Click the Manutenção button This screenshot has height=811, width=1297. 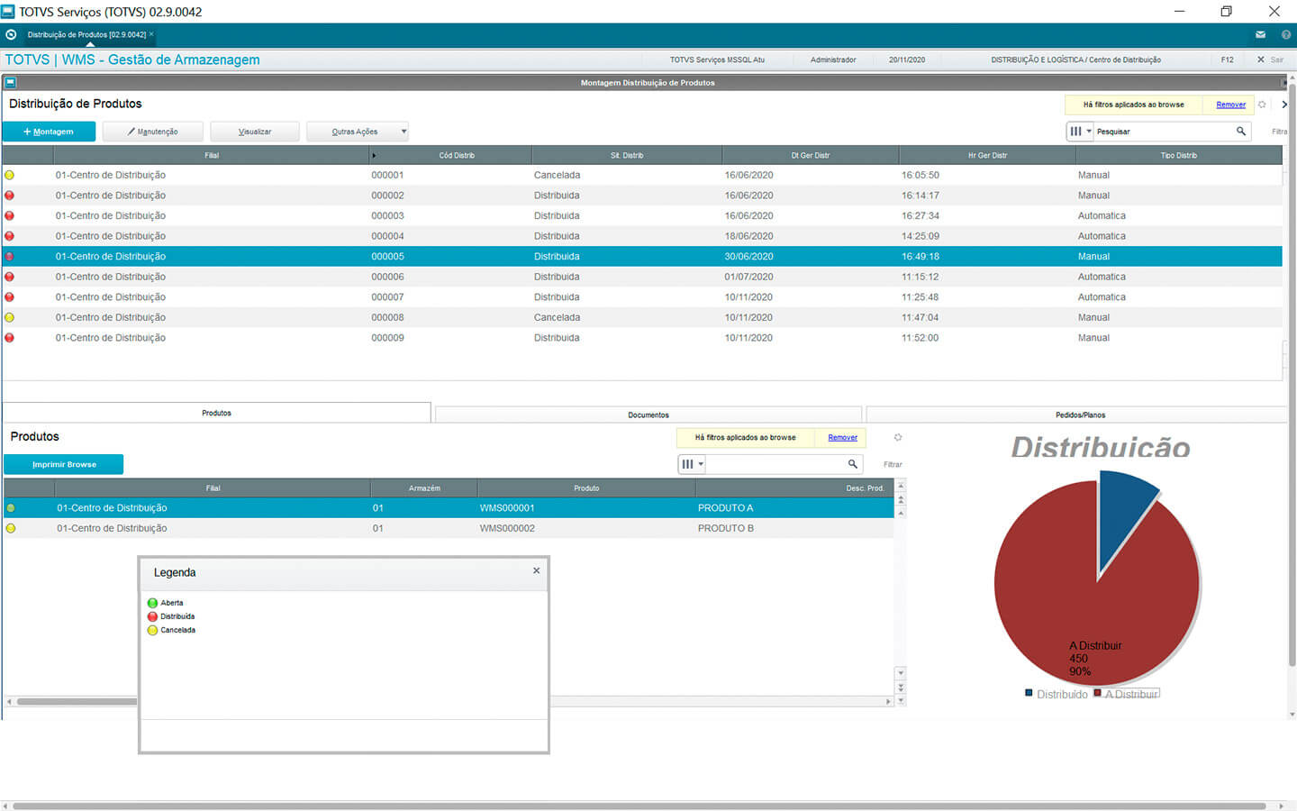[152, 132]
